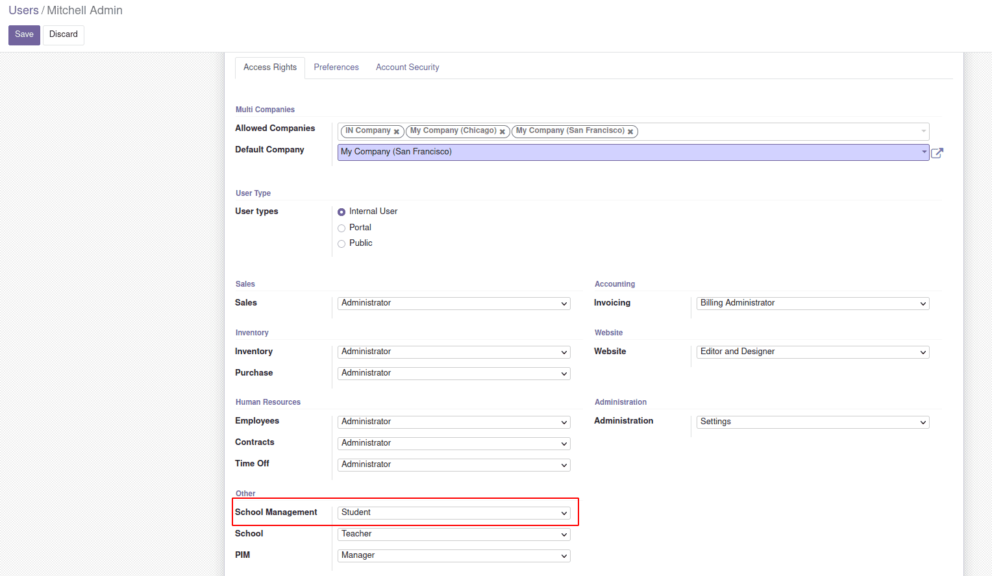Open the Administration Settings dropdown
Viewport: 992px width, 576px height.
[813, 422]
